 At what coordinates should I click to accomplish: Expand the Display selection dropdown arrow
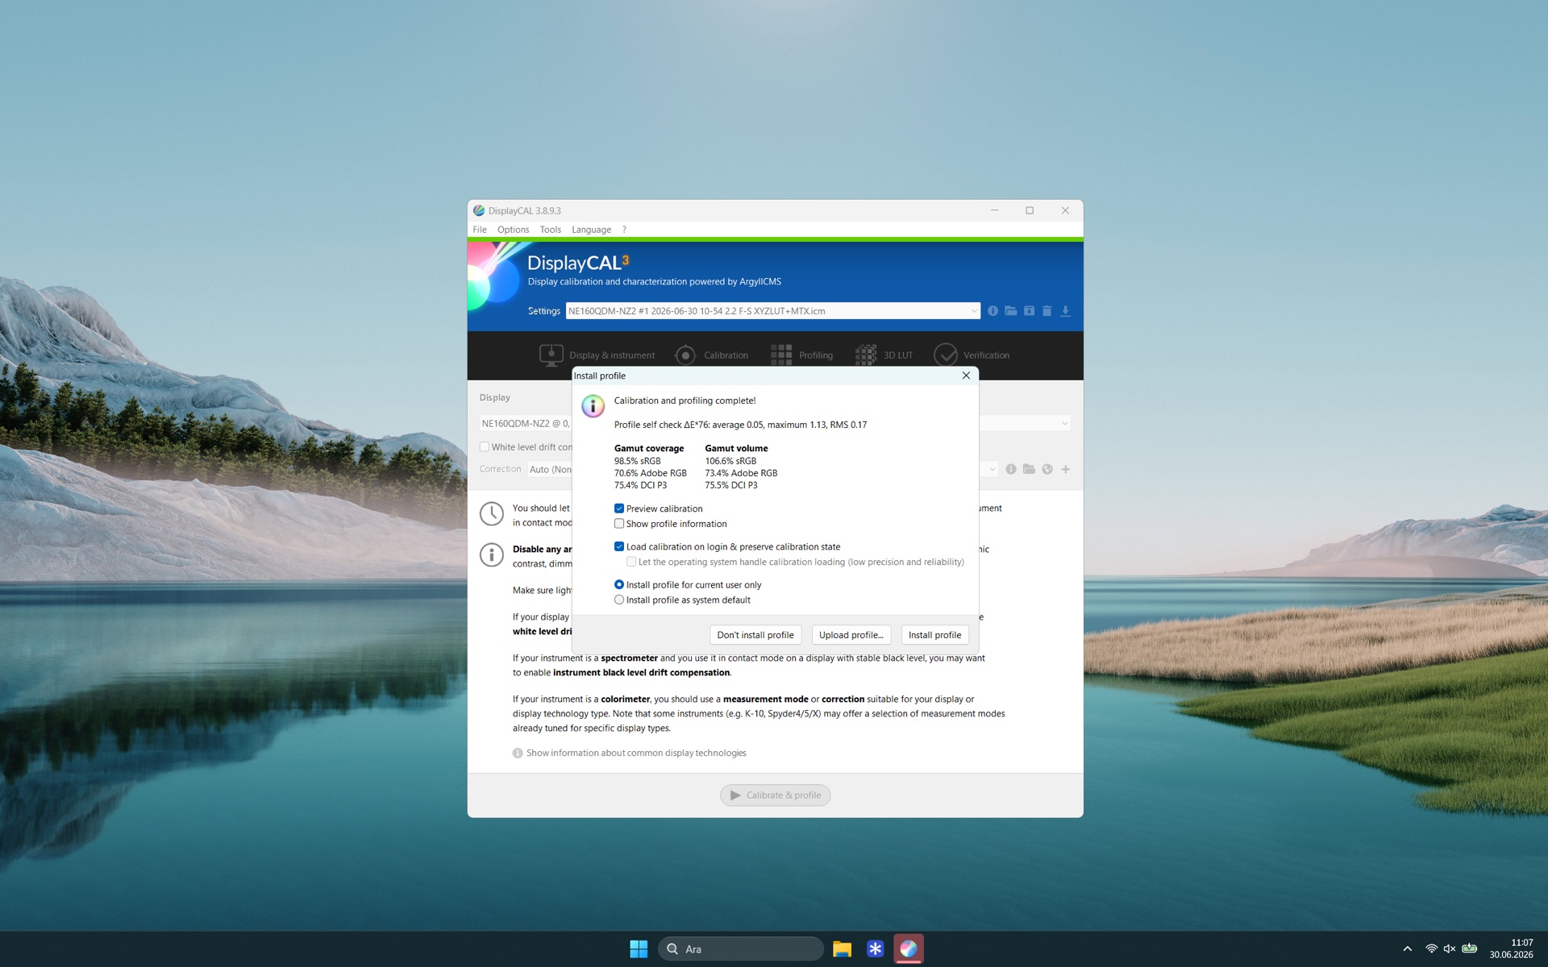point(1064,423)
